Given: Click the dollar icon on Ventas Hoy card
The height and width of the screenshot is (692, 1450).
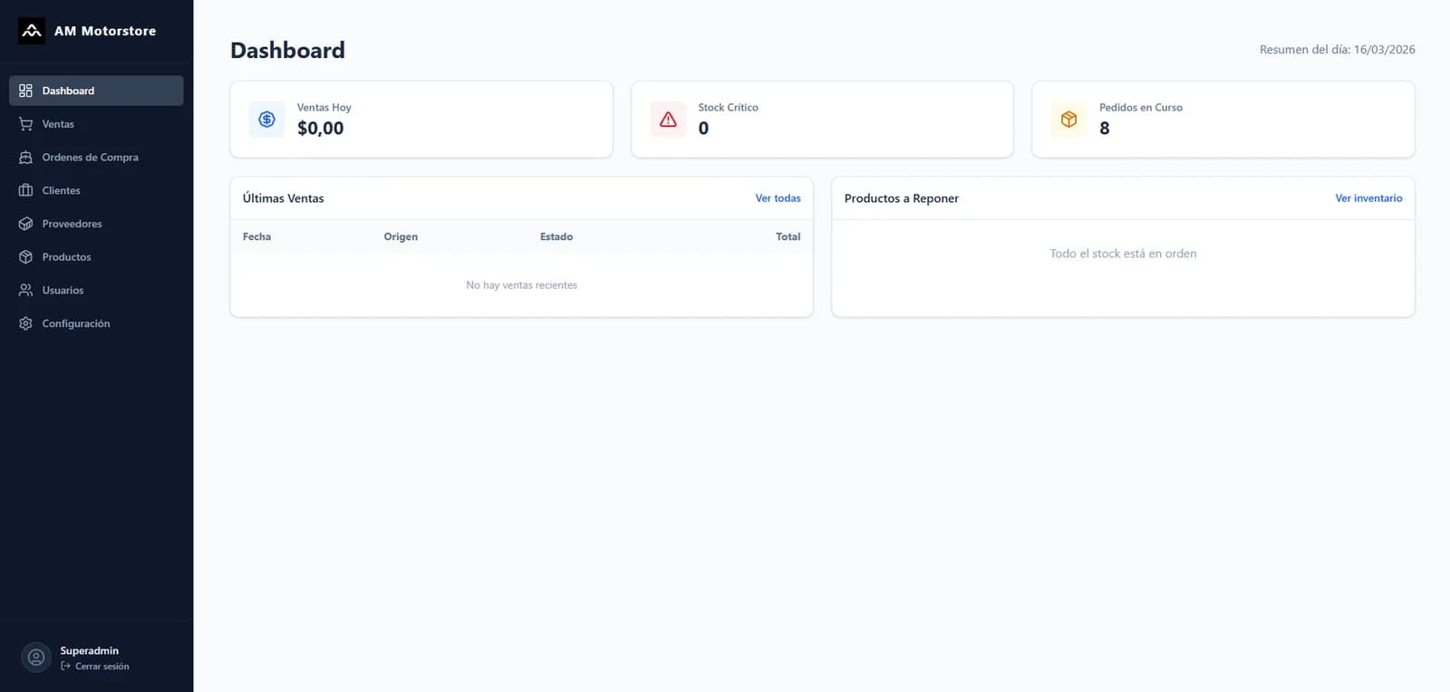Looking at the screenshot, I should click(x=266, y=120).
